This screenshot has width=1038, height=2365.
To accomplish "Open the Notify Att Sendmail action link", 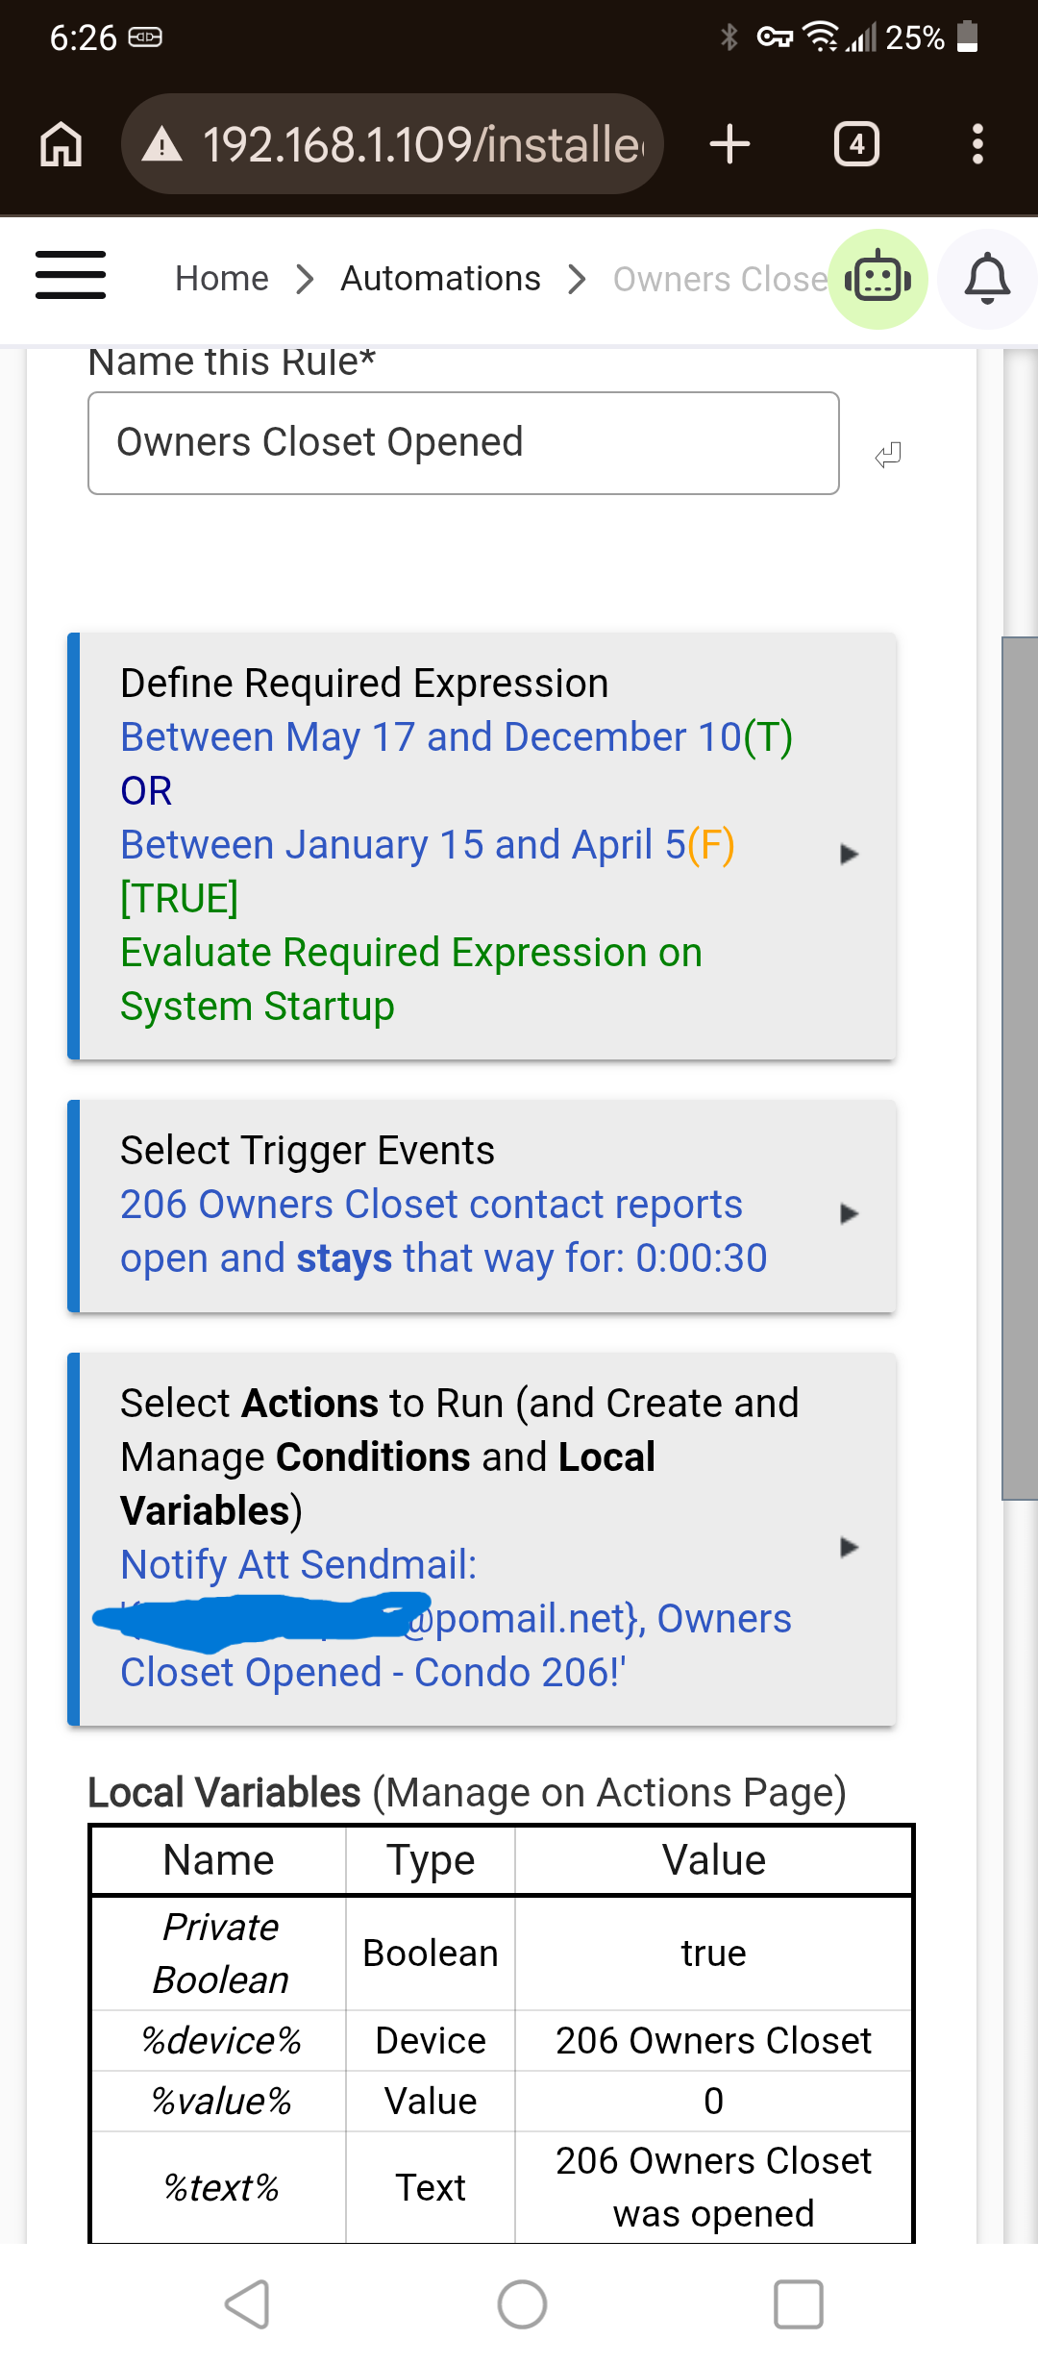I will [456, 1619].
